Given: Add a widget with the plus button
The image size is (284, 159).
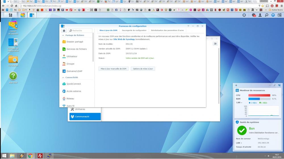Looking at the screenshot, I should point(236,85).
